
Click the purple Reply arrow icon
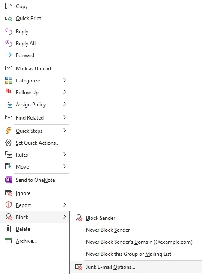(x=8, y=32)
